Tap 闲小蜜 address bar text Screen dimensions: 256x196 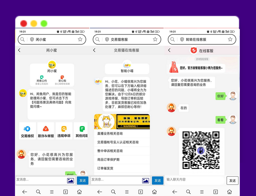pos(41,40)
